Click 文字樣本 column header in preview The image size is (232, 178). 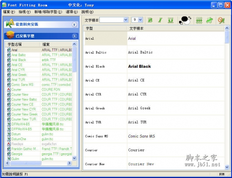pyautogui.click(x=176, y=28)
